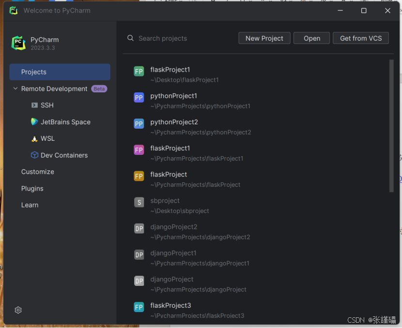The width and height of the screenshot is (402, 328).
Task: Click the WSL penguin icon
Action: (x=34, y=138)
